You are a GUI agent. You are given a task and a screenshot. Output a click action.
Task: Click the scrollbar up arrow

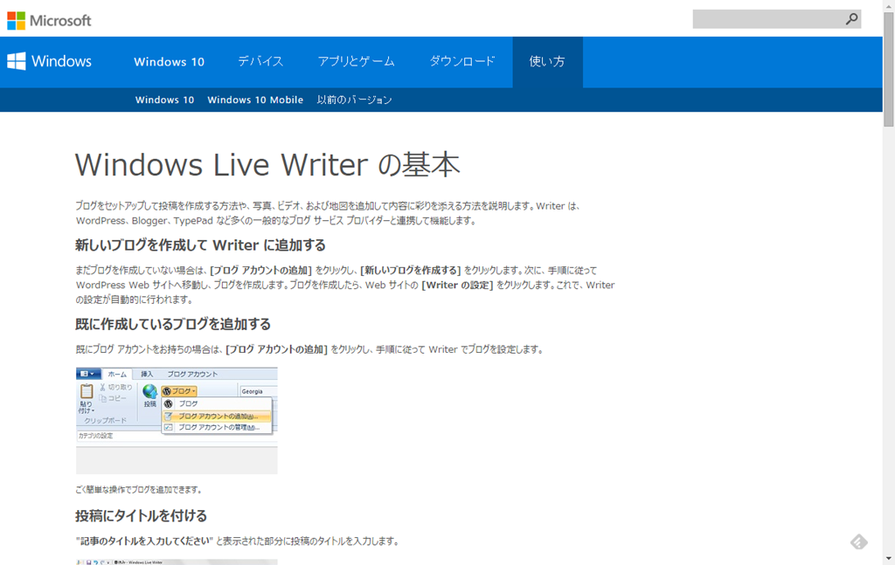pos(888,6)
